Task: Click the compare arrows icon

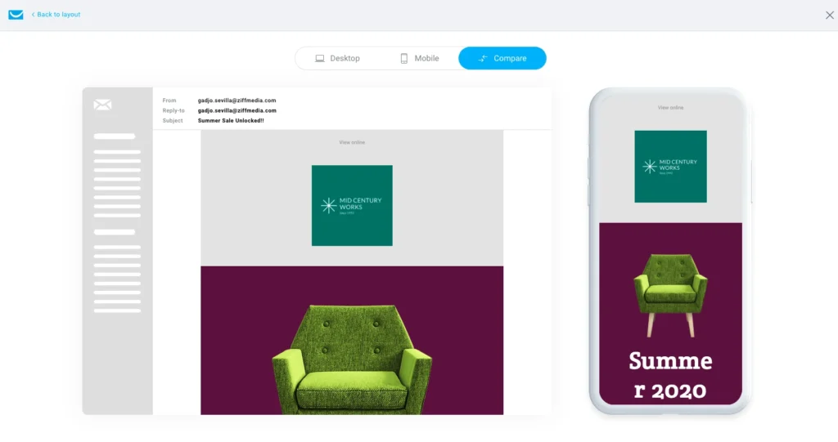Action: [x=483, y=58]
